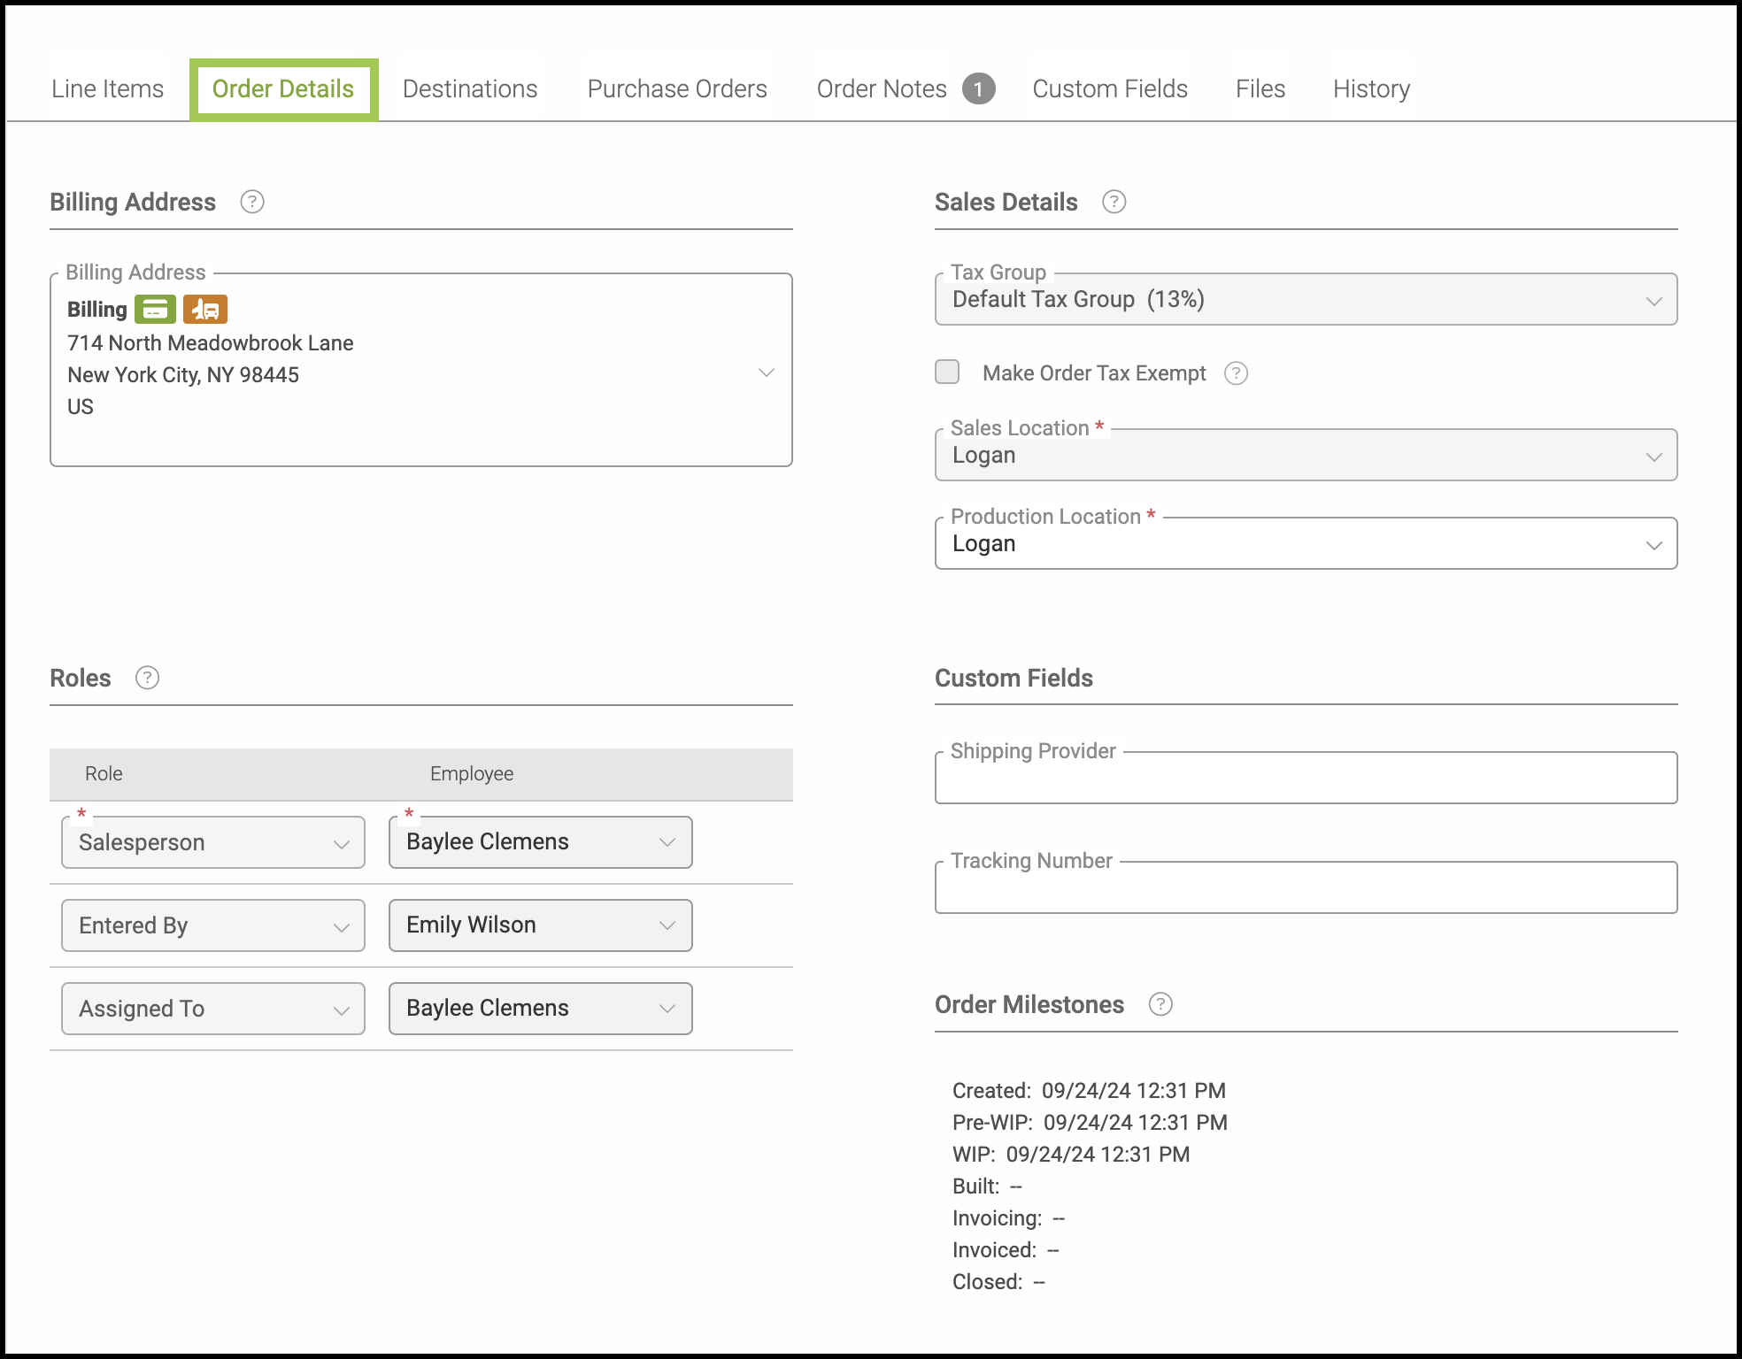Click the Sales Details help icon
This screenshot has width=1742, height=1359.
coord(1114,202)
